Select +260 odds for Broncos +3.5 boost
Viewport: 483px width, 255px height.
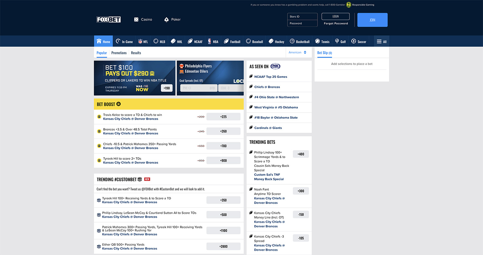223,131
